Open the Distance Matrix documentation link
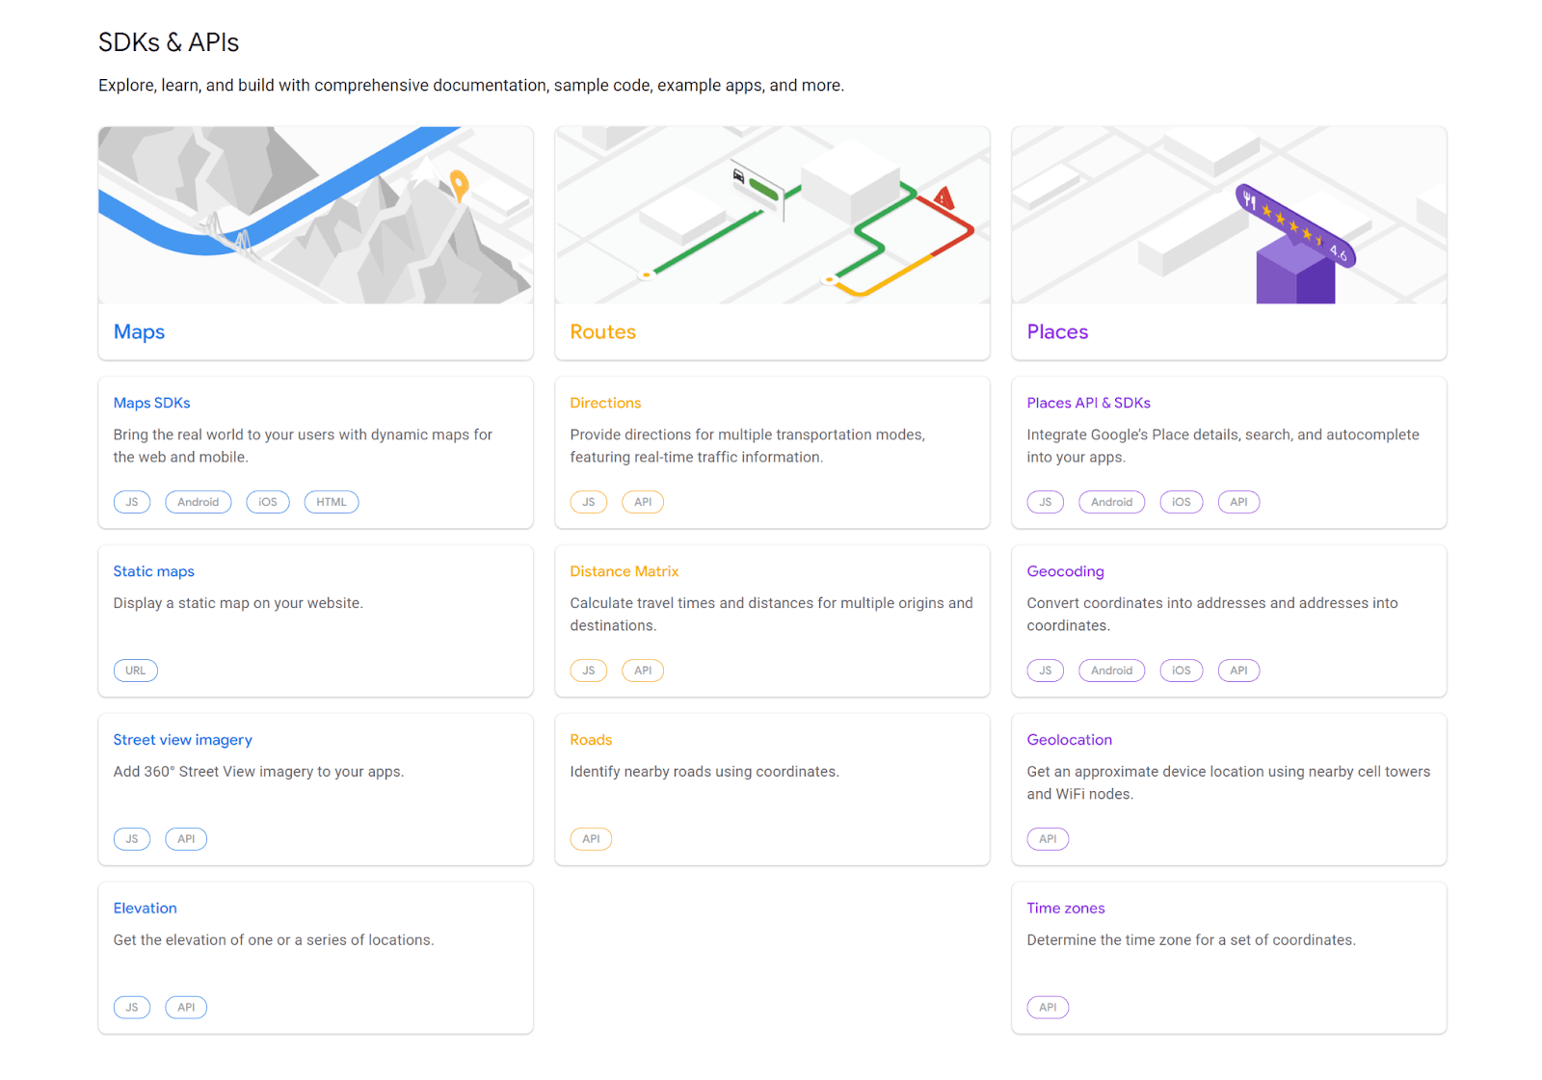The image size is (1542, 1080). pyautogui.click(x=625, y=570)
